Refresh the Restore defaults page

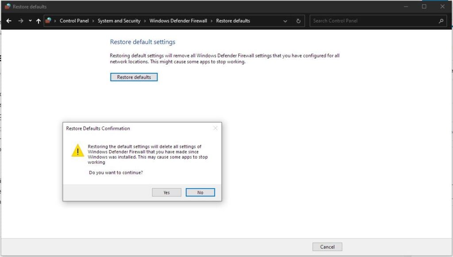click(298, 21)
